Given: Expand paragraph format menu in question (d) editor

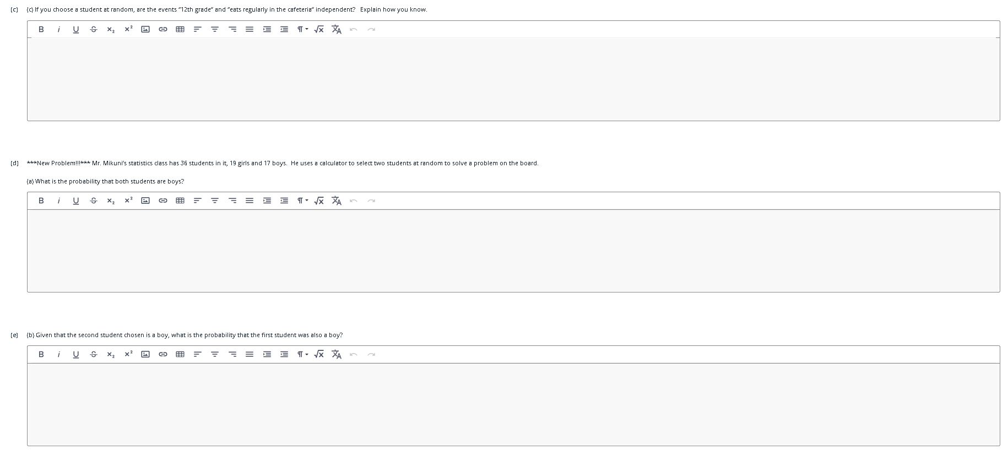Looking at the screenshot, I should (x=302, y=201).
